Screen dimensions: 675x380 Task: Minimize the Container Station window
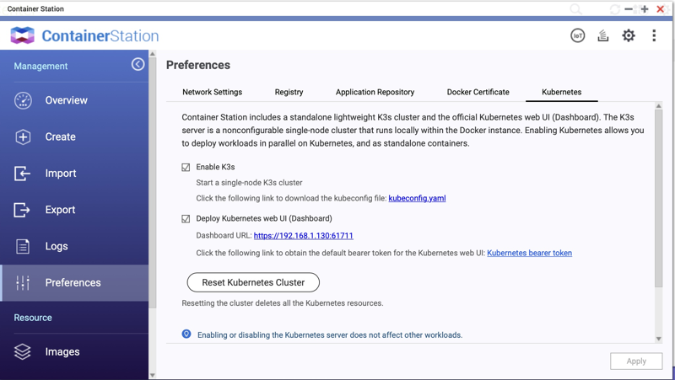(629, 9)
